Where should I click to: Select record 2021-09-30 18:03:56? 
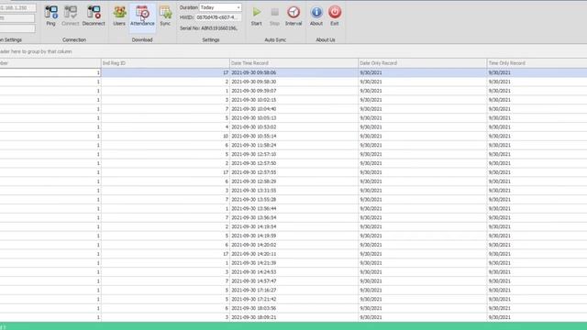293,308
